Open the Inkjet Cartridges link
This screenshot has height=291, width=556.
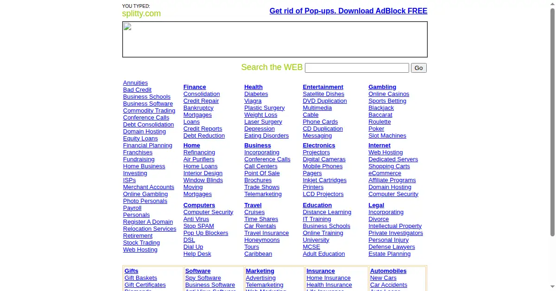[x=325, y=180]
